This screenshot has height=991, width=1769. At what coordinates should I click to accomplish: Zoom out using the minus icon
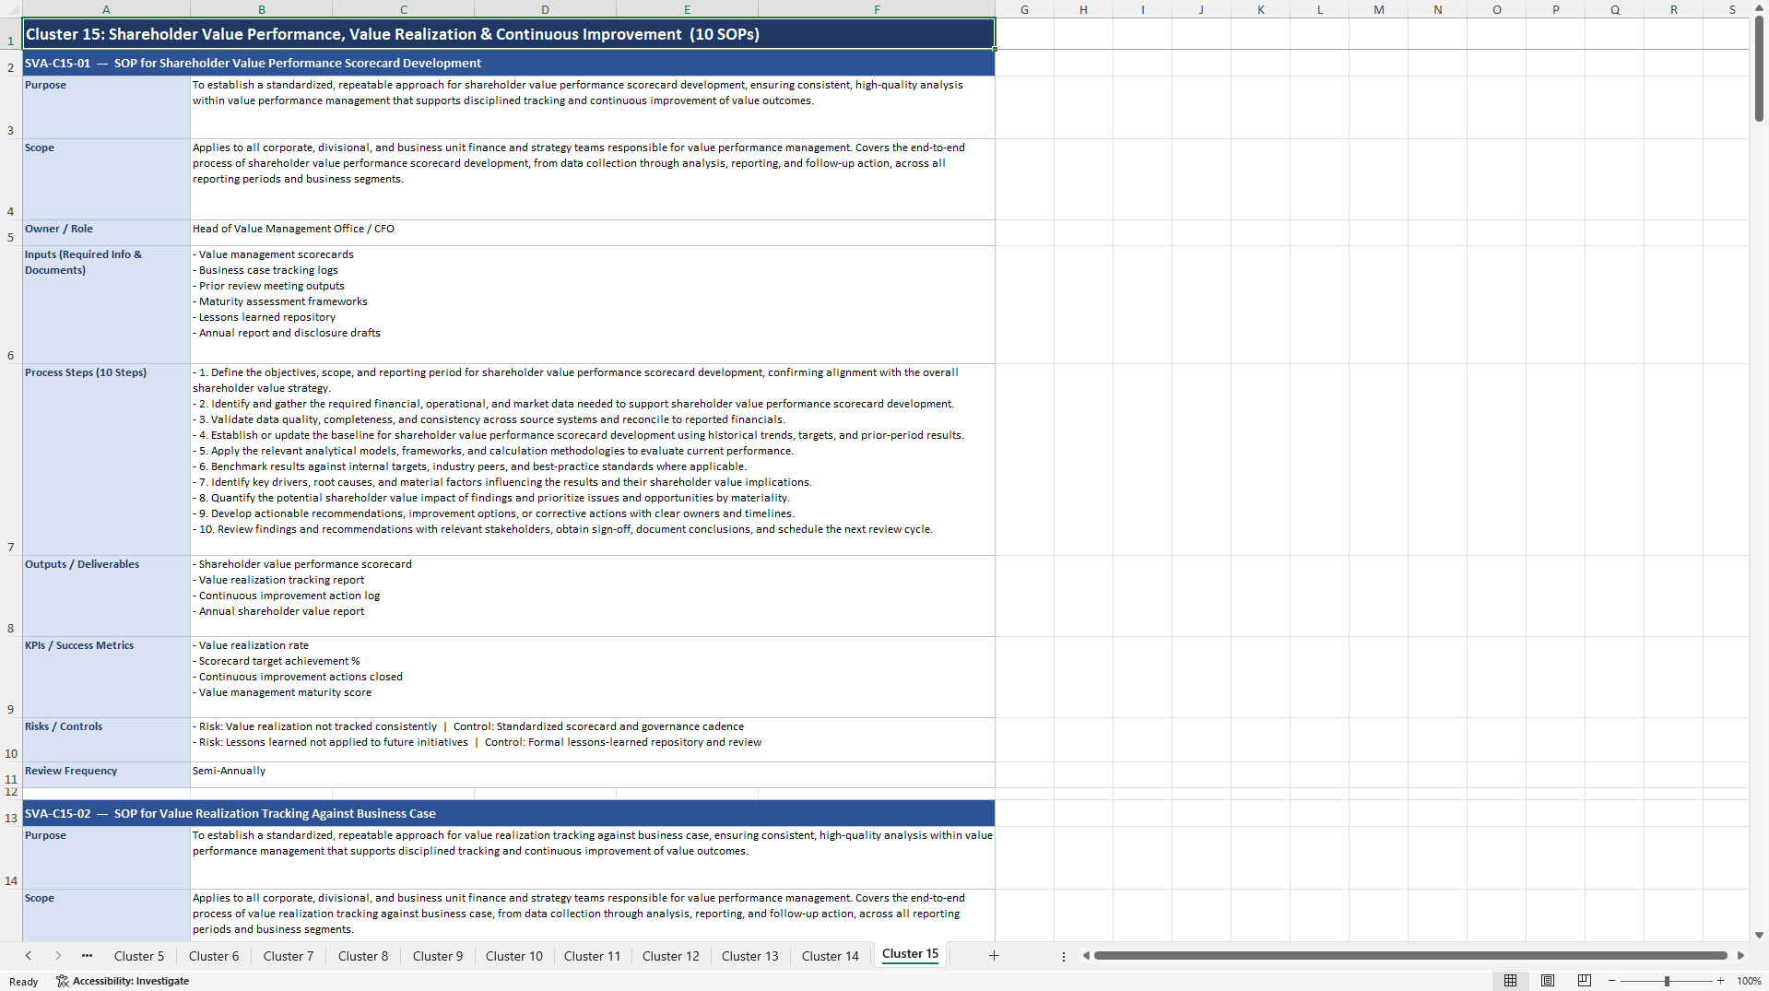click(x=1612, y=981)
